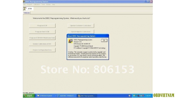
Task: Open the File menu
Action: pos(24,5)
